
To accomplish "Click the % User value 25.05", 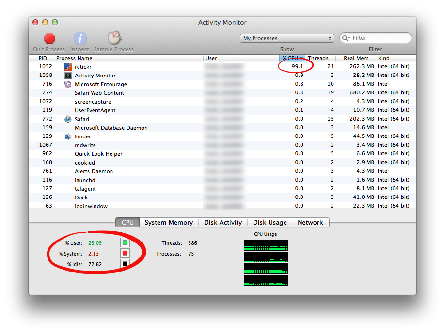I will coord(95,243).
